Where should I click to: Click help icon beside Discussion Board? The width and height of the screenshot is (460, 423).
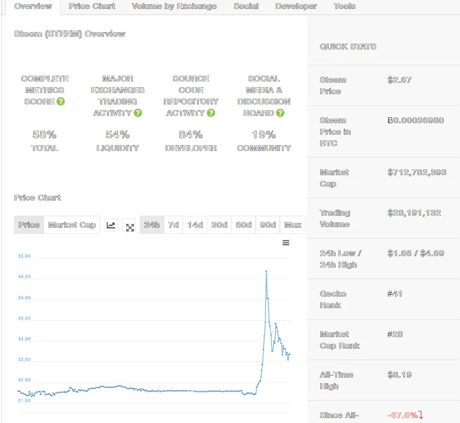tap(280, 113)
